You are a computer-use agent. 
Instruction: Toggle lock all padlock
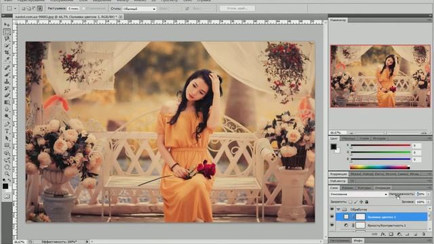click(x=367, y=202)
